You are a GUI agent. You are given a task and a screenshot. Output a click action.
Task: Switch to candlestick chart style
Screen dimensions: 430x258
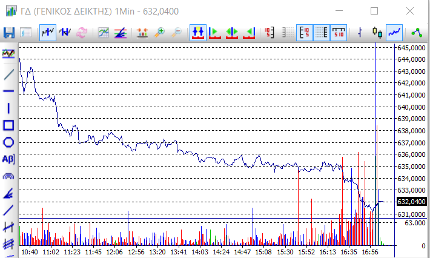coord(377,33)
